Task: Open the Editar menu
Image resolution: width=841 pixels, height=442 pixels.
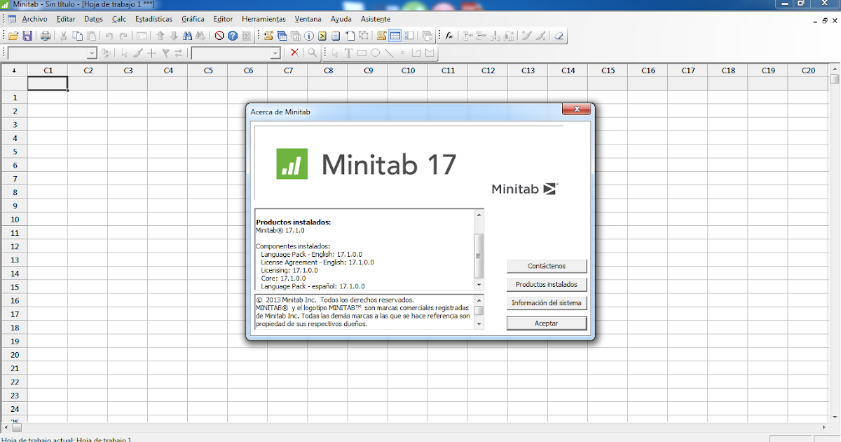Action: point(66,19)
